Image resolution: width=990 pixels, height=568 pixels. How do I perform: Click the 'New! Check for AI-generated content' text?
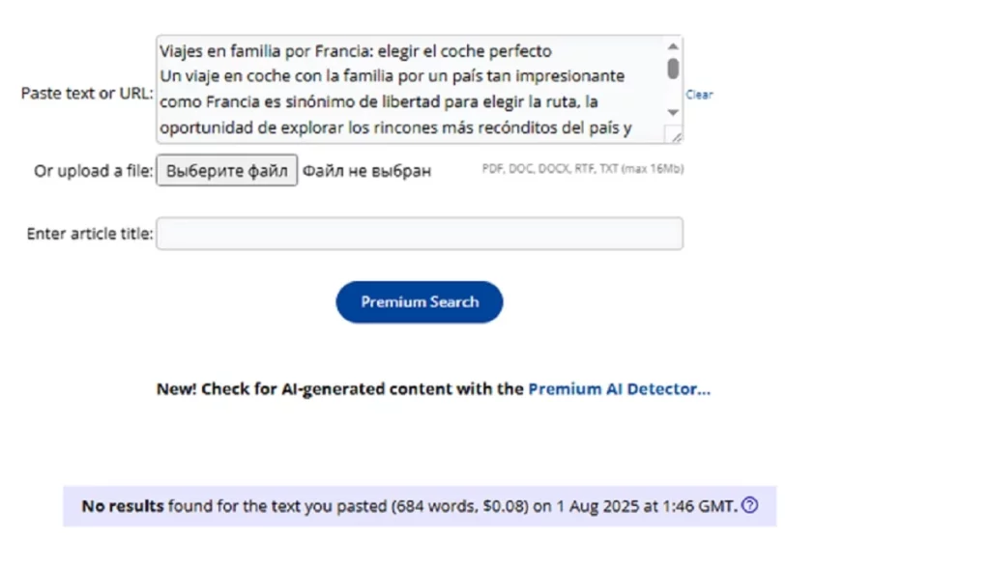[305, 388]
